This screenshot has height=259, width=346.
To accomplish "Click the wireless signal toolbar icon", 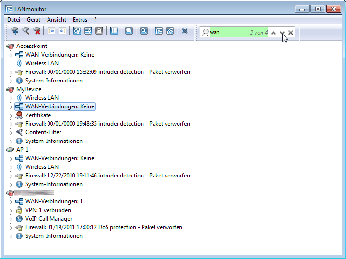I will coord(169,31).
